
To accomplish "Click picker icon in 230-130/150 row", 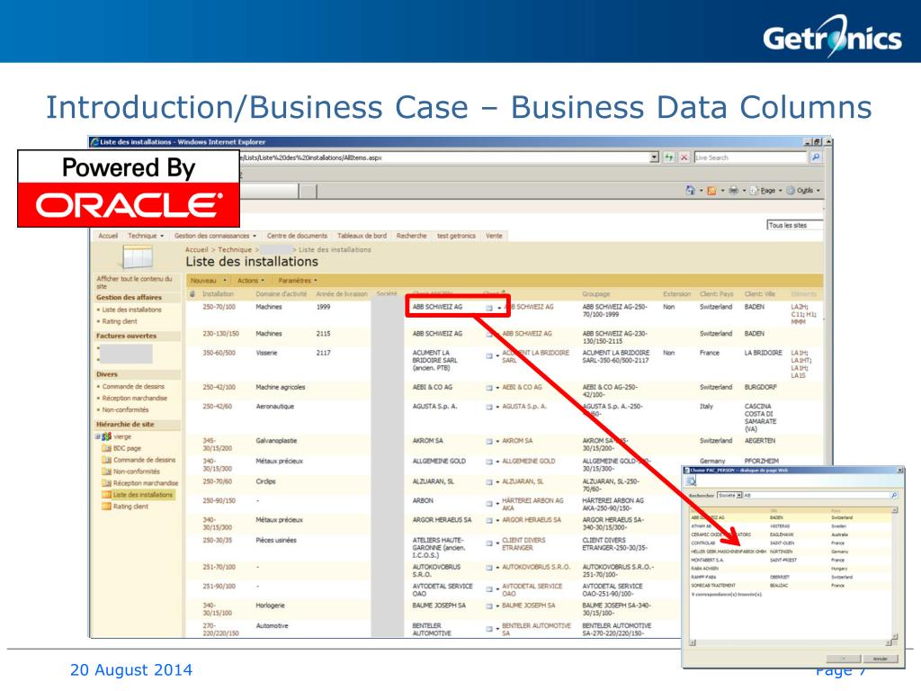I will click(x=488, y=334).
